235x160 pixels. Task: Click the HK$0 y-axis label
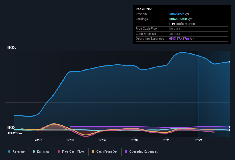(11, 127)
